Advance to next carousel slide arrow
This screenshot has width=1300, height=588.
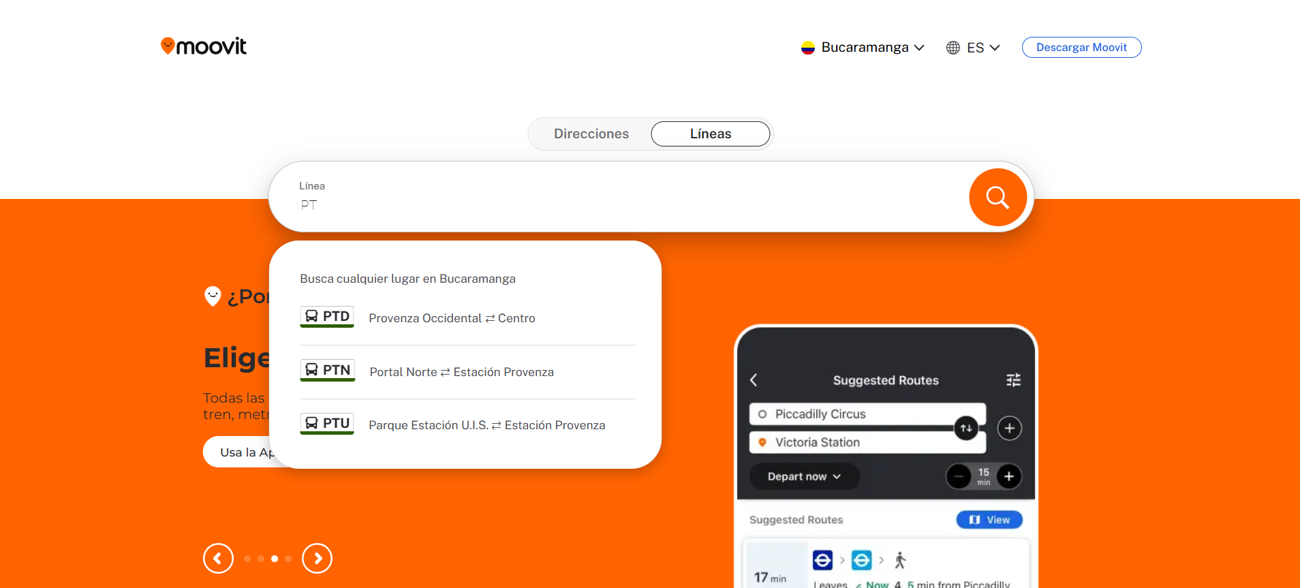[x=318, y=559]
